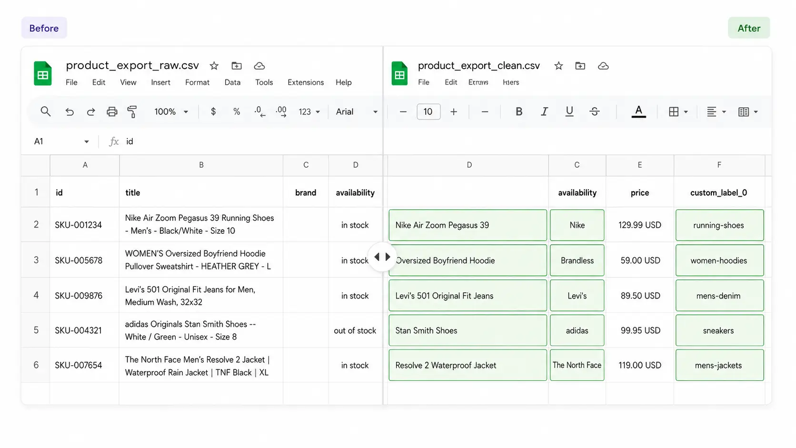The height and width of the screenshot is (448, 796).
Task: Move product_export_raw.csv to a folder
Action: pyautogui.click(x=237, y=66)
